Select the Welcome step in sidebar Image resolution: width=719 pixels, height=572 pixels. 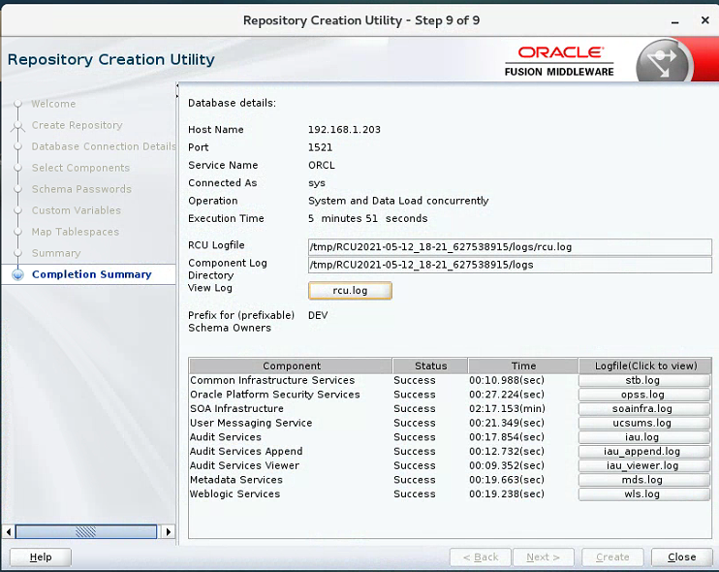click(x=53, y=104)
